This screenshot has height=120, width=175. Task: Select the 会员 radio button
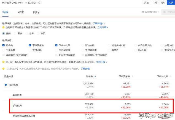38,33
